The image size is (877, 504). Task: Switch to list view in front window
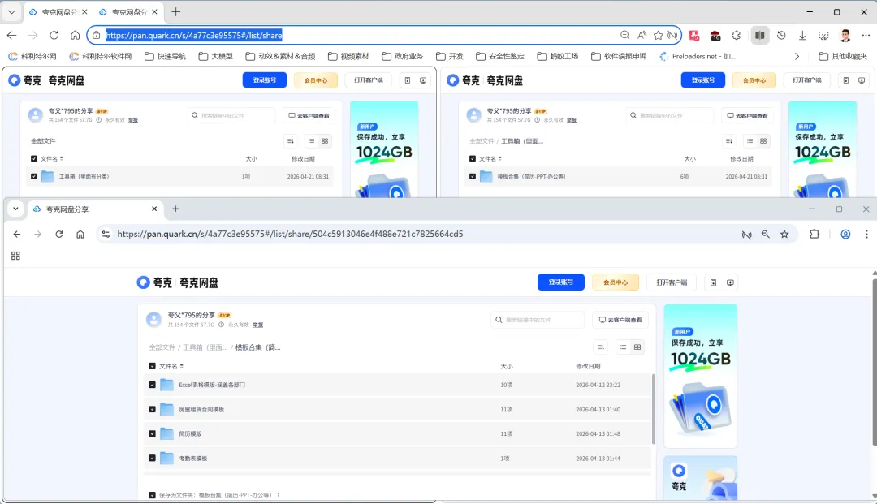pyautogui.click(x=623, y=347)
